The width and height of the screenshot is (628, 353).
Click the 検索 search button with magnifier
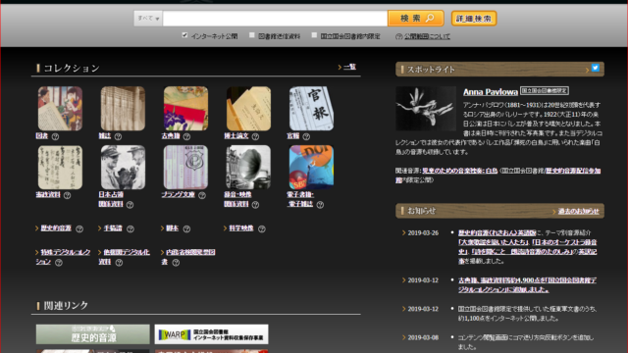(416, 19)
